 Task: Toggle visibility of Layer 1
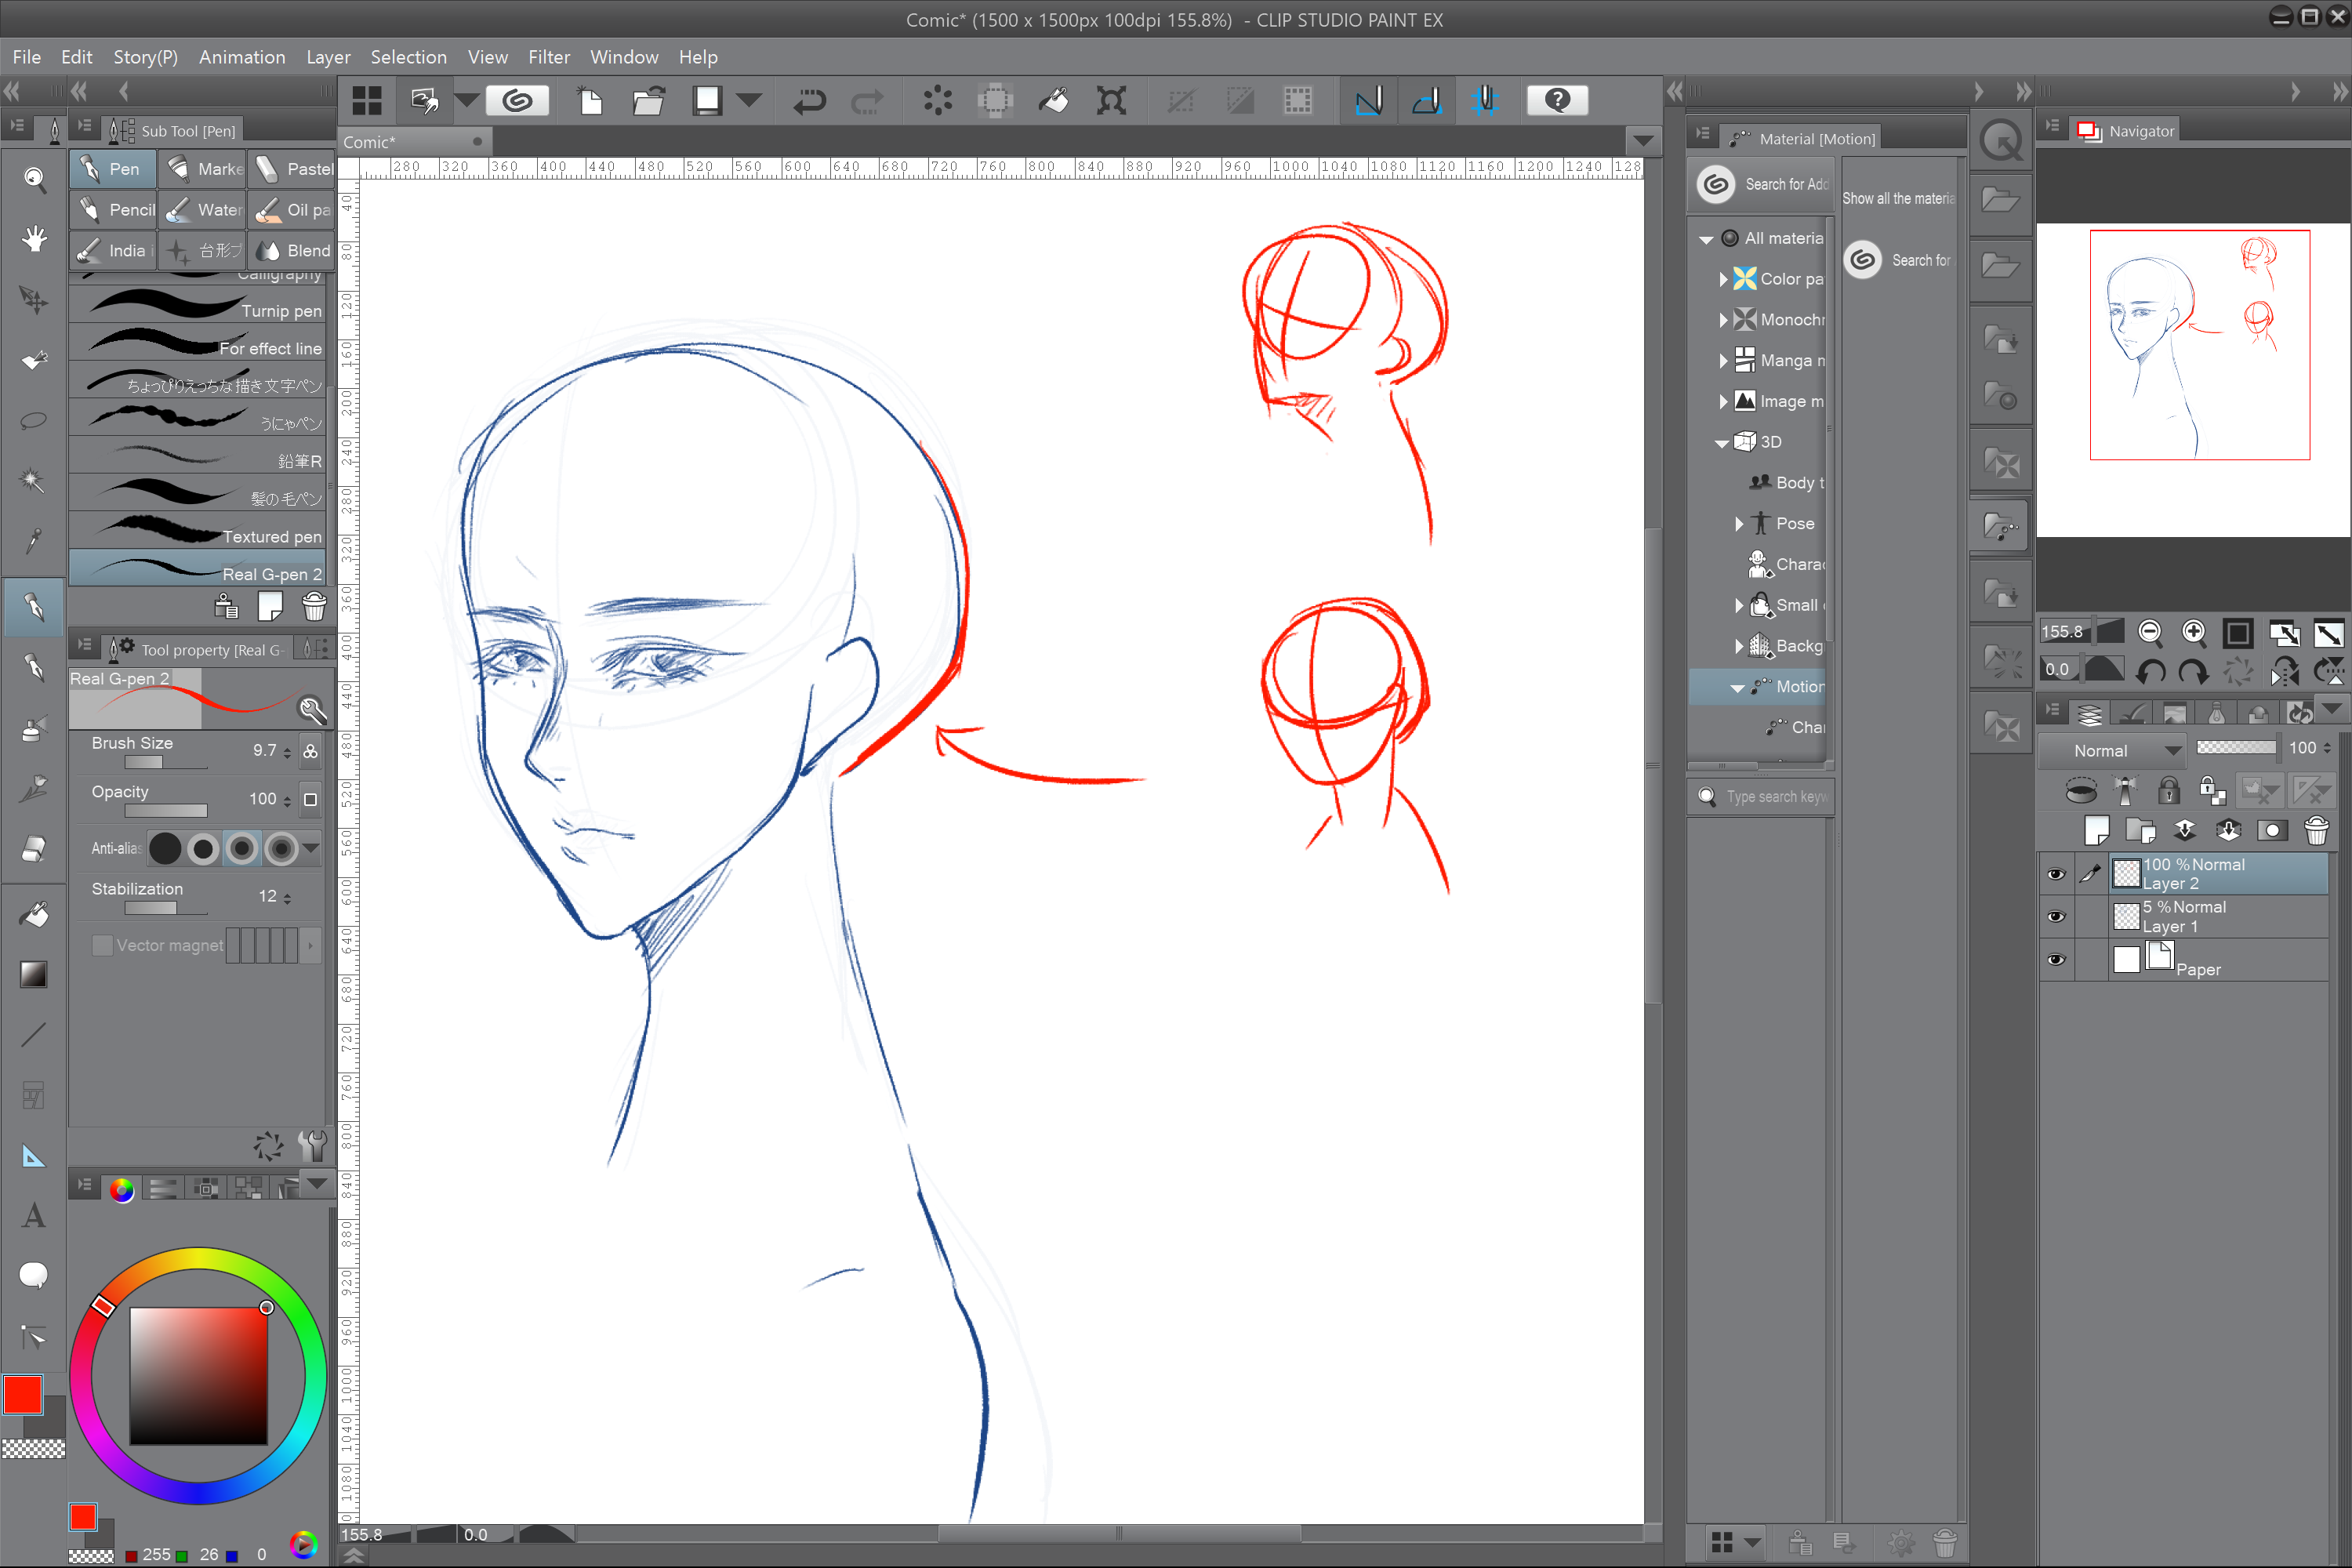pos(2056,917)
